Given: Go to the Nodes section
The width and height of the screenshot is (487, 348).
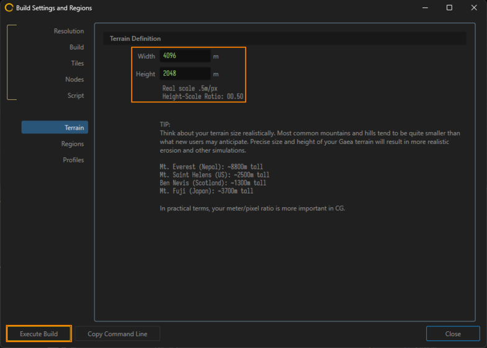Looking at the screenshot, I should pos(74,79).
